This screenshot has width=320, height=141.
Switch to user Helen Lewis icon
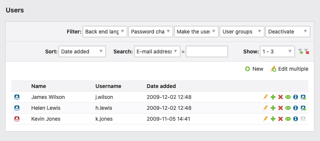pos(303,108)
